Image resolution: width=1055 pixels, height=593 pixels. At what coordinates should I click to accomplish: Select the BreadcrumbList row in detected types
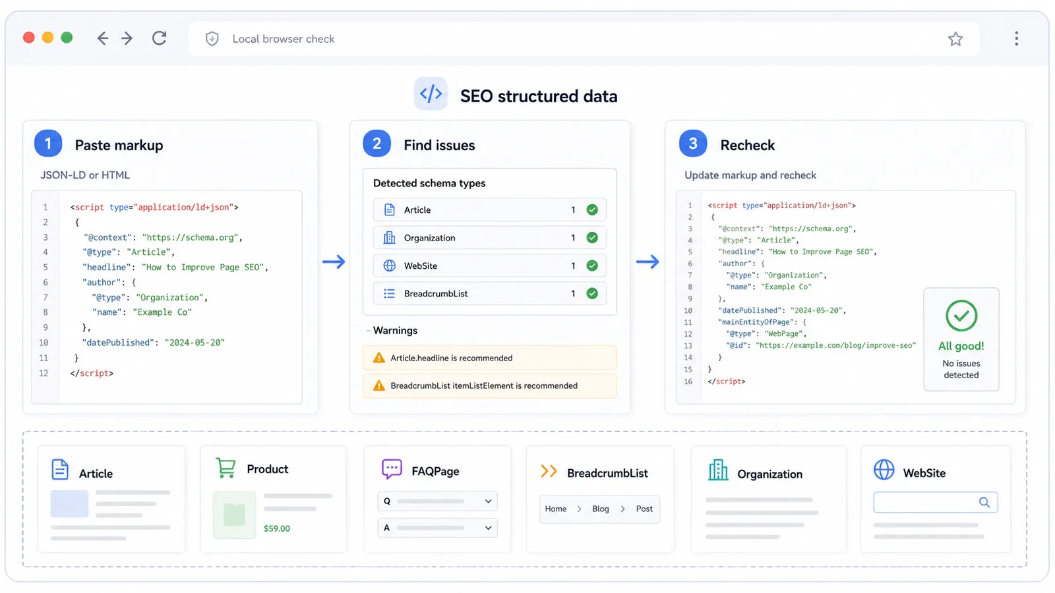click(x=490, y=294)
